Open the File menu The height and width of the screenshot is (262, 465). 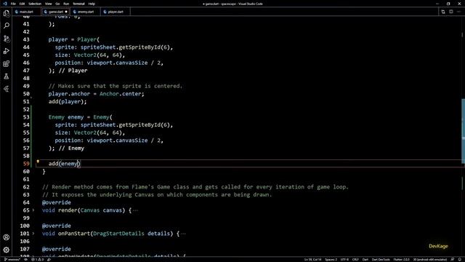[13, 4]
